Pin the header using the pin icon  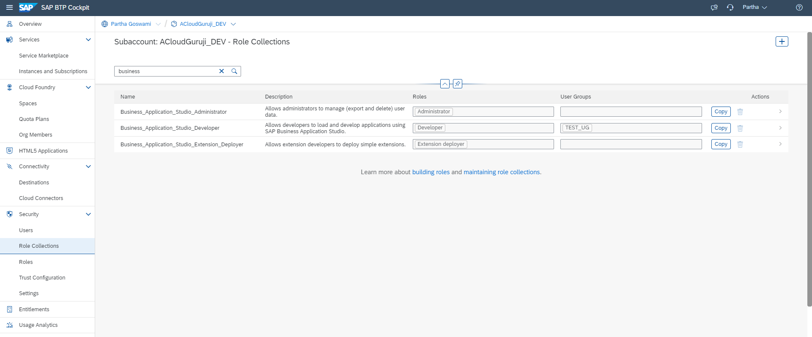point(458,84)
